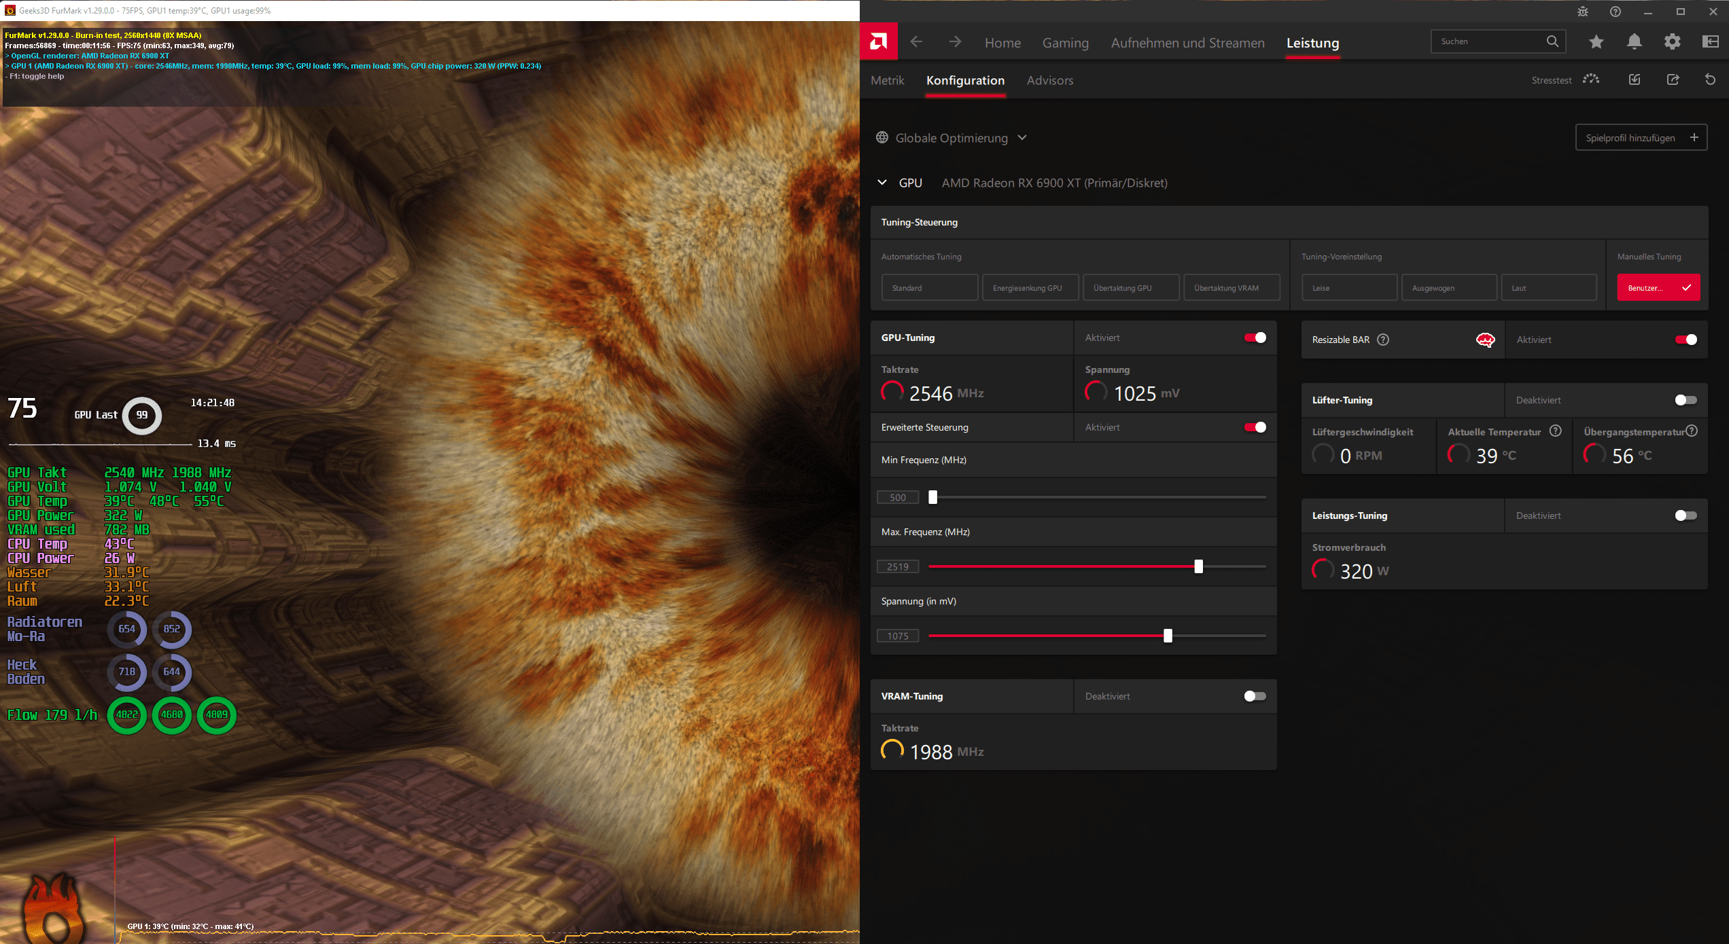1729x944 pixels.
Task: Enable Leistungs-Tuning switch
Action: click(x=1686, y=515)
